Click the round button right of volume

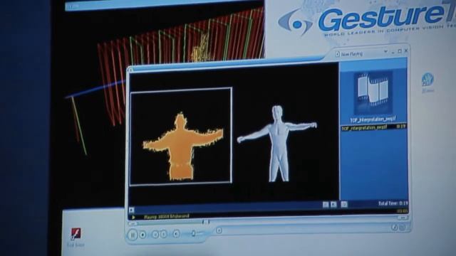tap(219, 230)
